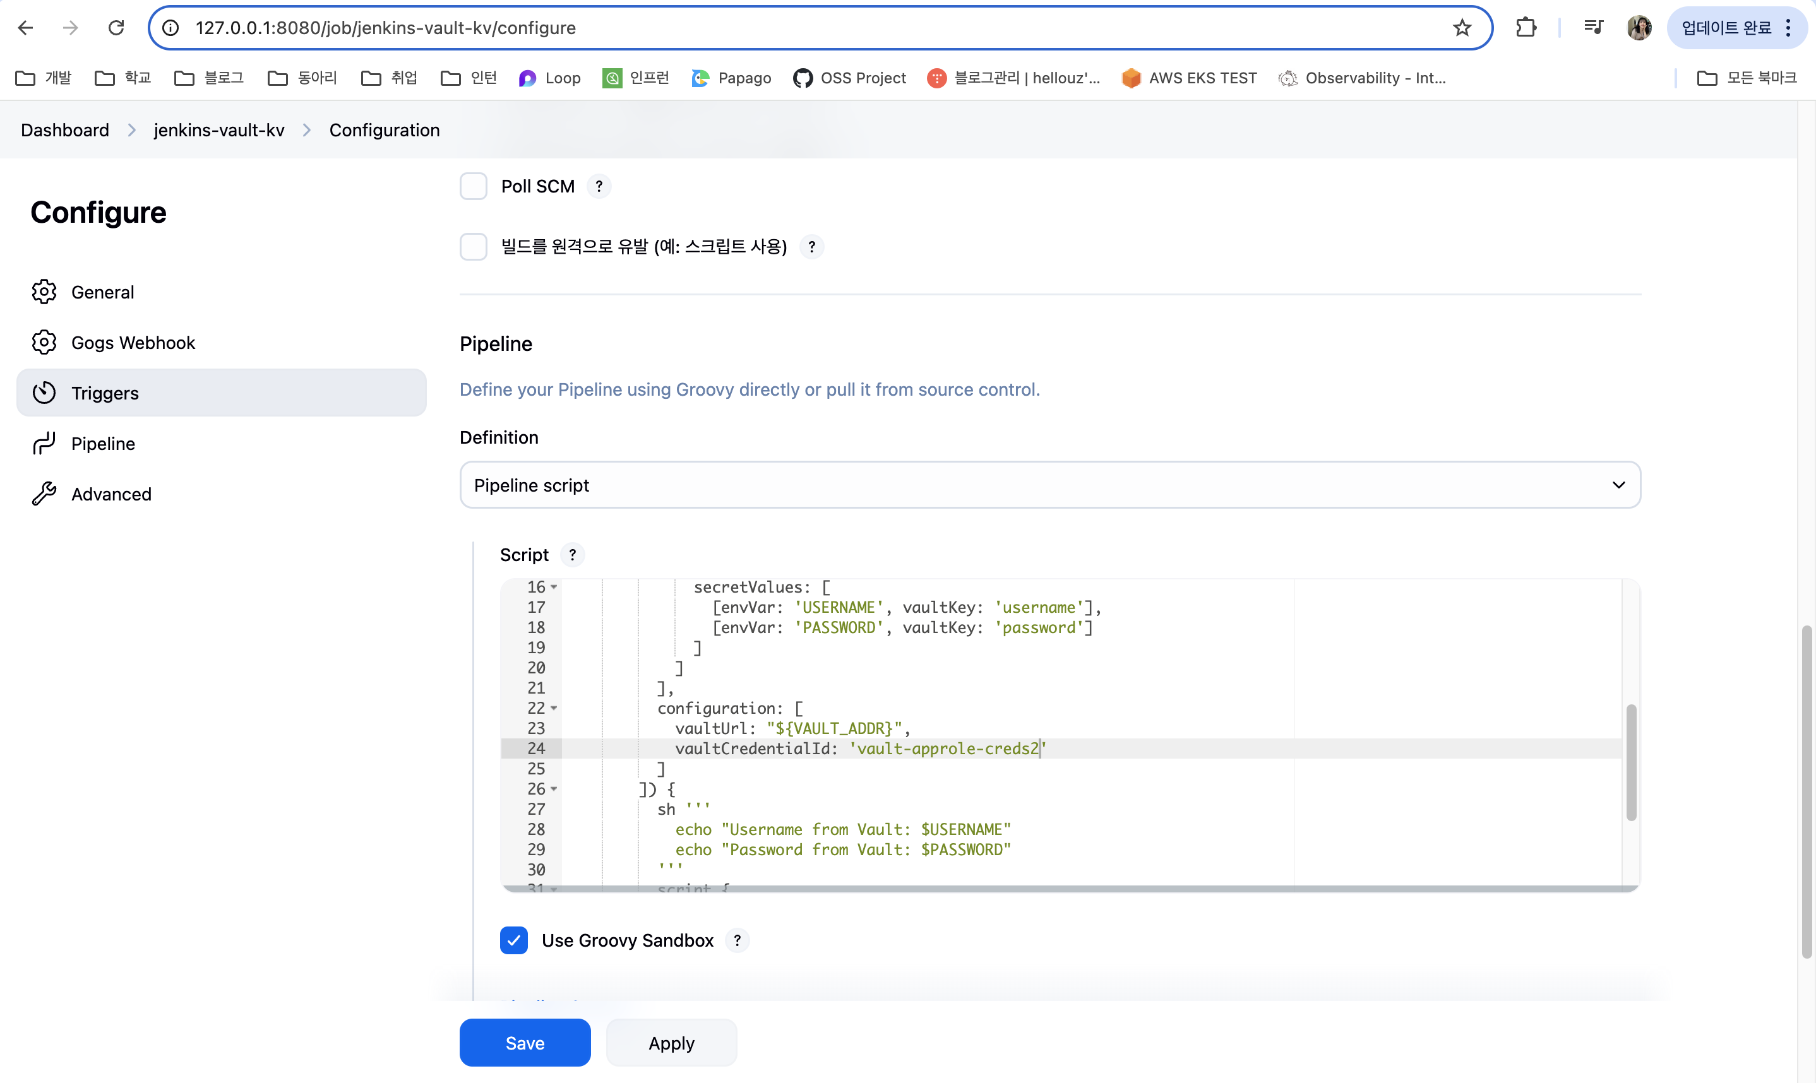
Task: Collapse code fold arrow at line 16
Action: [x=554, y=588]
